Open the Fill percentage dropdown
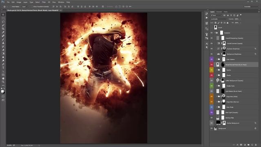This screenshot has width=261, height=147. point(240,23)
